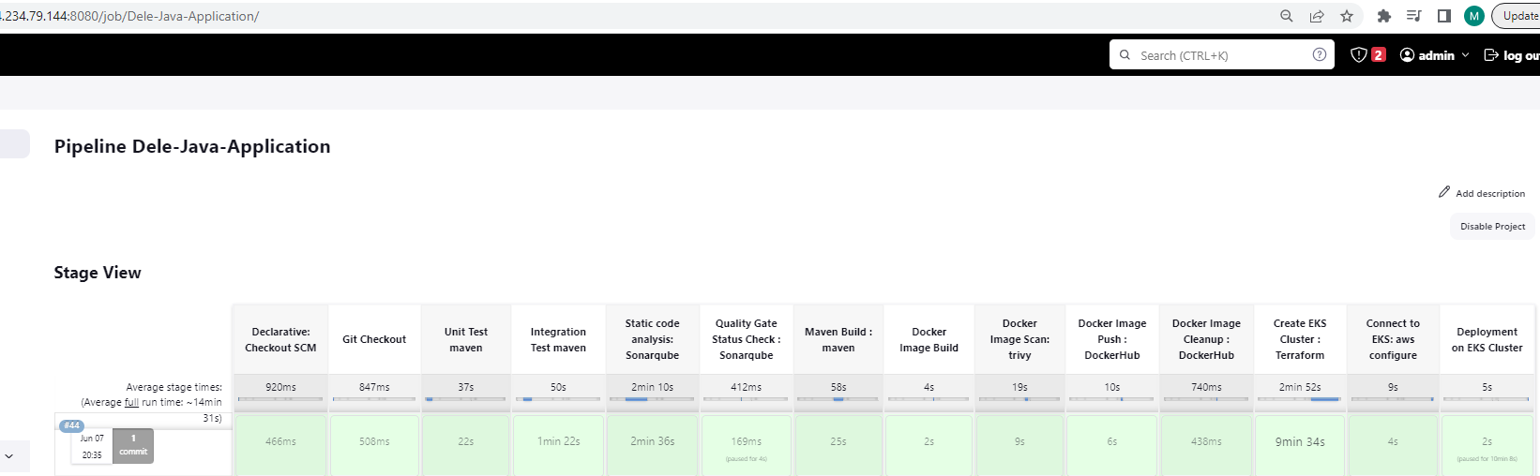Open the admin user link
The image size is (1540, 476).
(1427, 55)
